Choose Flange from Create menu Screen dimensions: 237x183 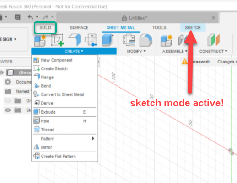tap(65, 77)
